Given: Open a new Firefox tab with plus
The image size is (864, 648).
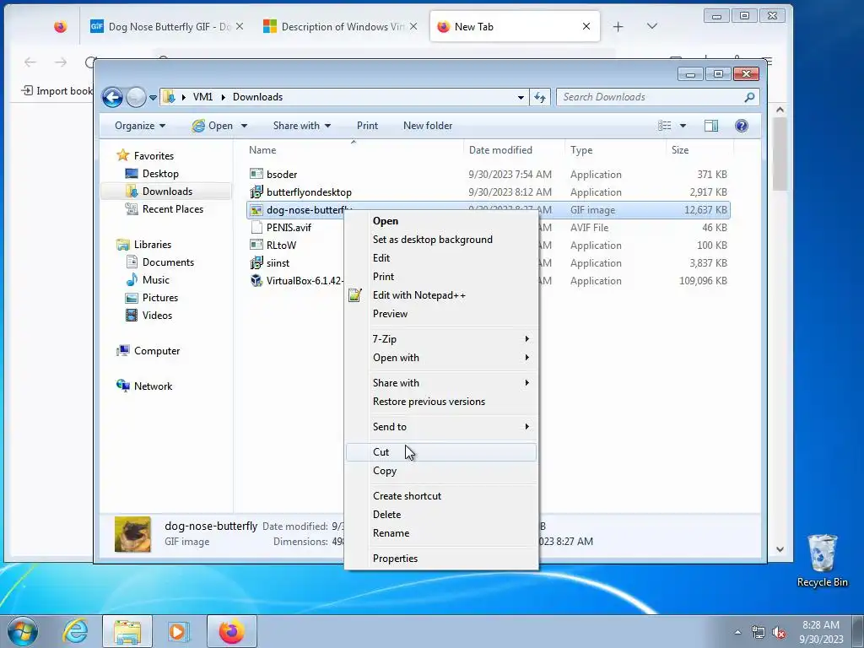Looking at the screenshot, I should (618, 26).
